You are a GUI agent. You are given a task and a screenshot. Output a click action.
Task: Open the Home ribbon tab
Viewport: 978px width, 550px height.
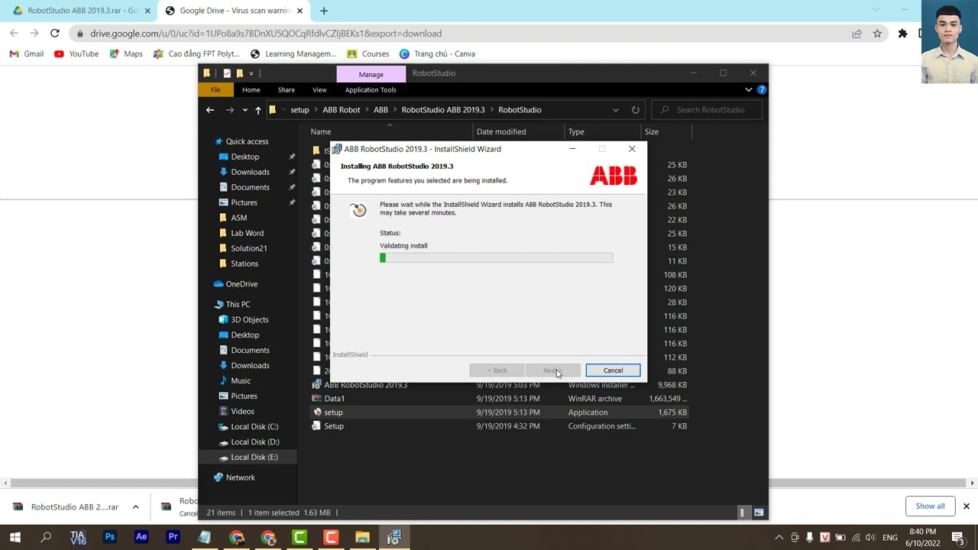[251, 89]
